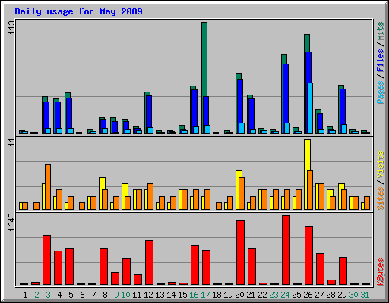This screenshot has height=303, width=389.
Task: Click day label '29' on the x-axis
Action: click(x=342, y=295)
